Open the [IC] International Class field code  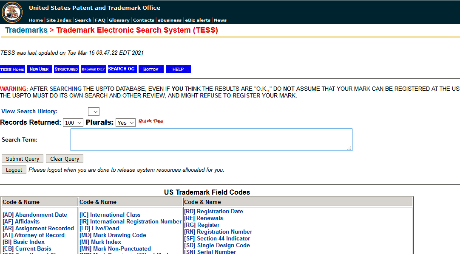[110, 215]
